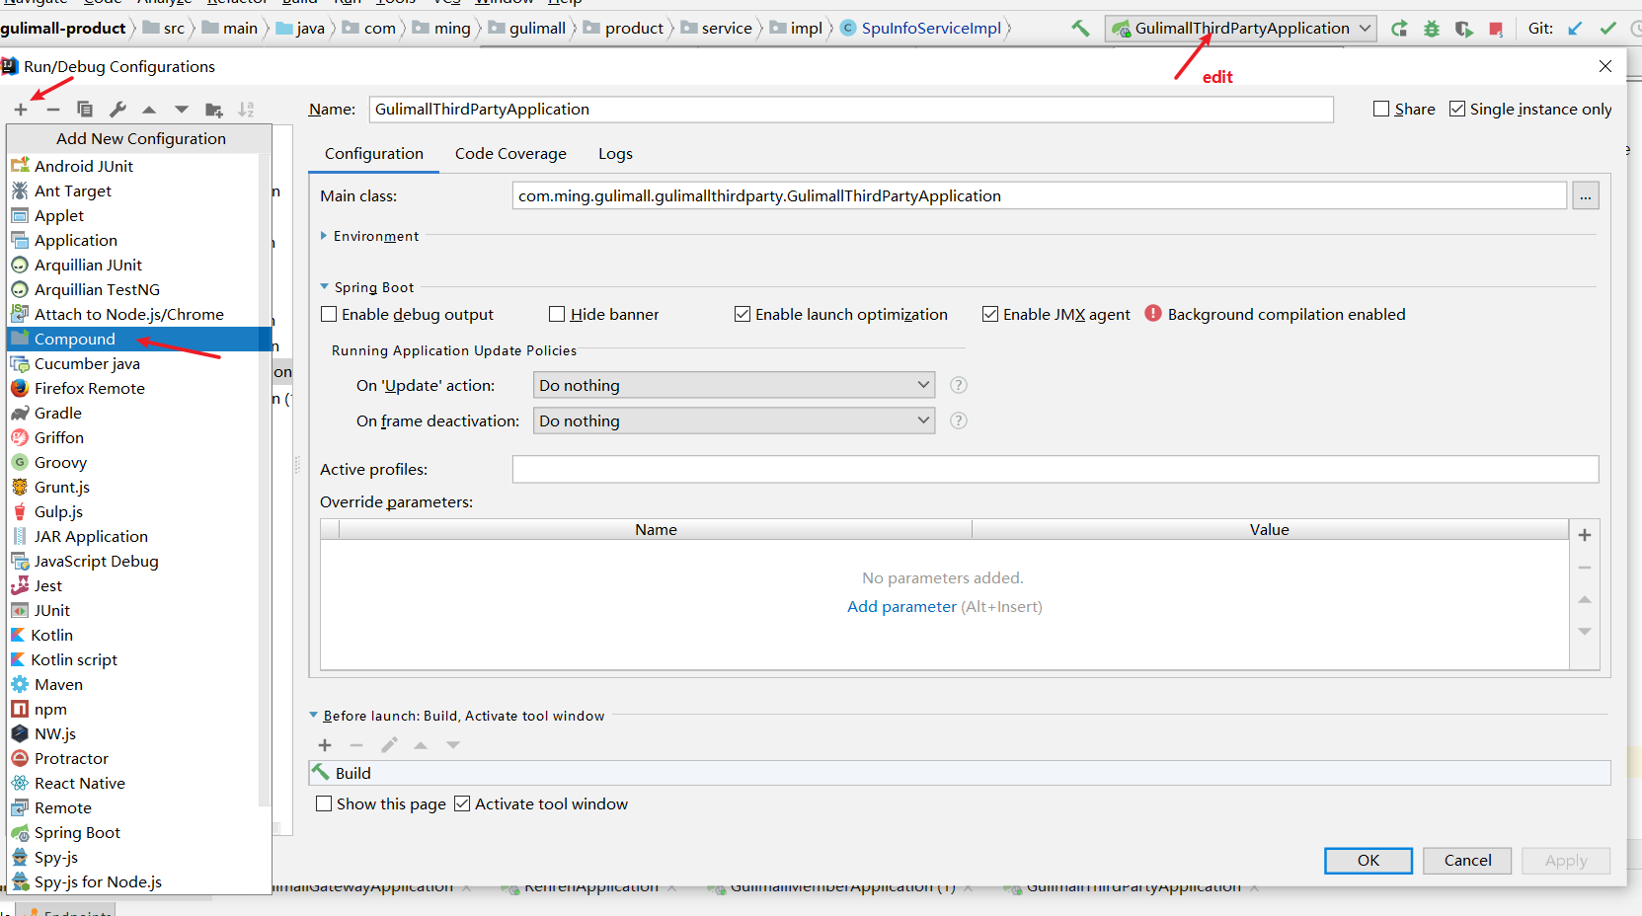
Task: Open the On 'Update' action dropdown
Action: click(734, 385)
